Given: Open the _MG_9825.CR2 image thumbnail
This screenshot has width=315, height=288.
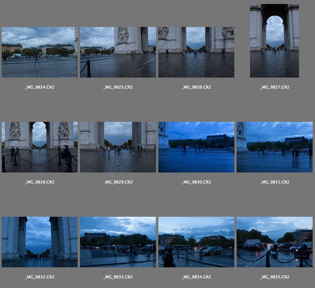Looking at the screenshot, I should coord(118,52).
